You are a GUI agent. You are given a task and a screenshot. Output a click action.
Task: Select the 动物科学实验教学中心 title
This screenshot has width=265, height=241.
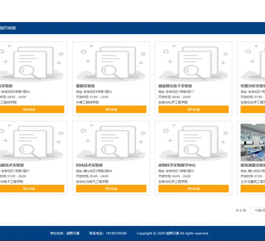(177, 165)
